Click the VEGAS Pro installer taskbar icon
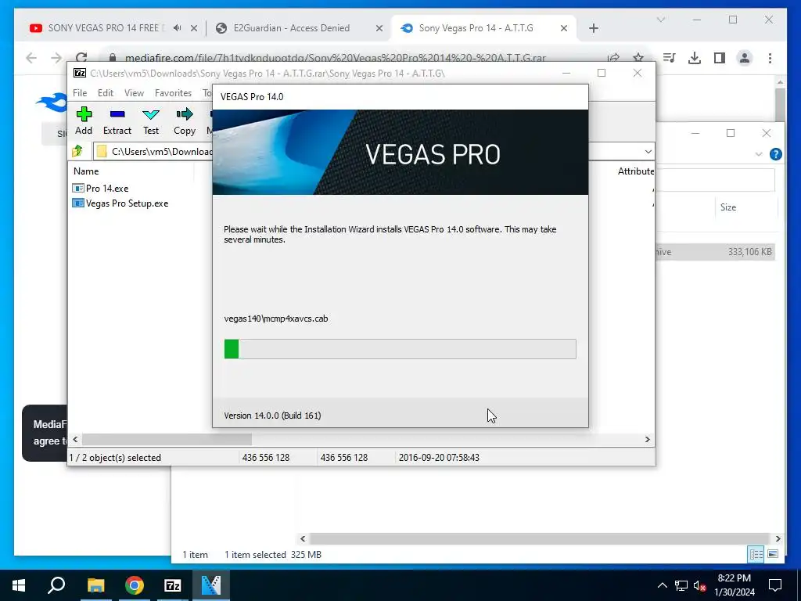801x601 pixels. (211, 585)
